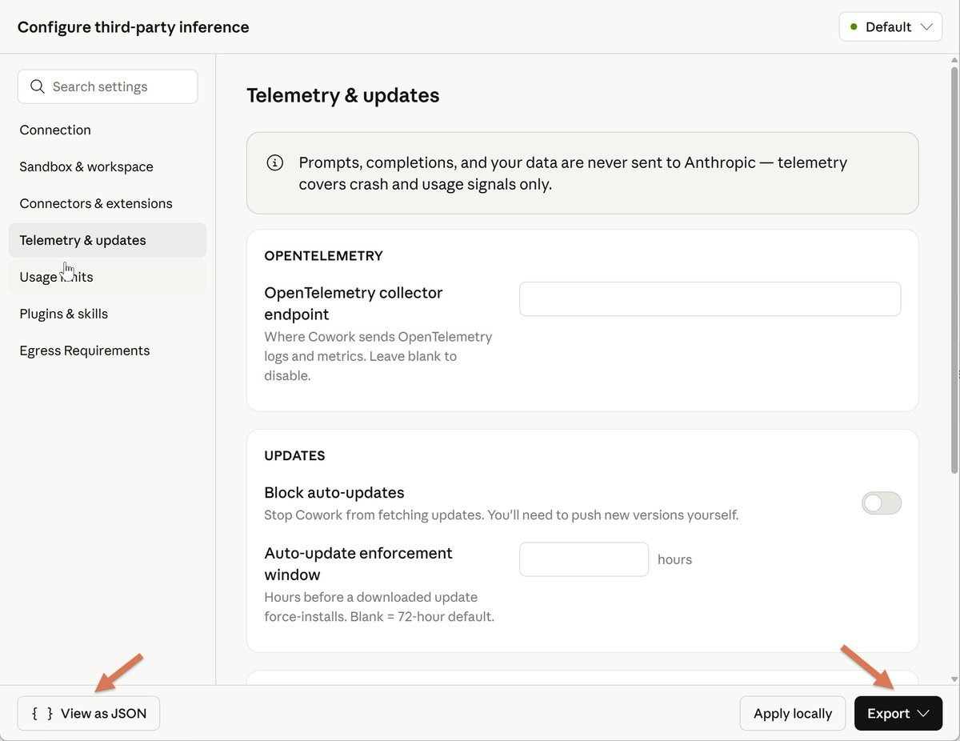Click the OPENTELEMETRY section label
Image resolution: width=960 pixels, height=741 pixels.
point(324,256)
